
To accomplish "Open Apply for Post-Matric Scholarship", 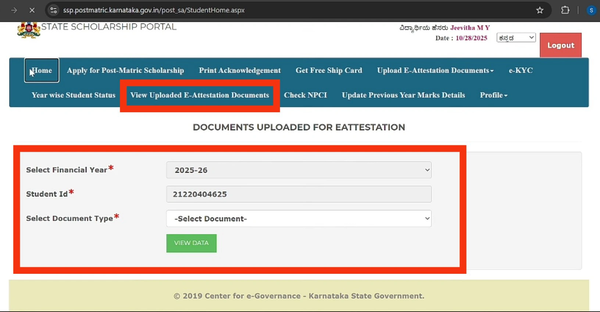I will [x=125, y=70].
